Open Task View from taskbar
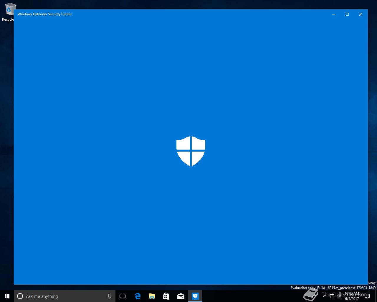Image resolution: width=377 pixels, height=302 pixels. [x=123, y=296]
